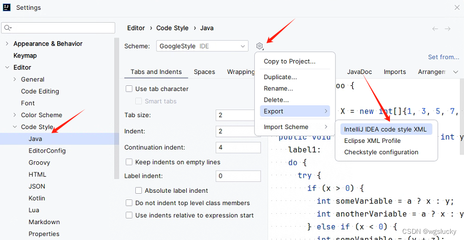Click the IntelliJ IDEA logo icon

tap(7, 7)
